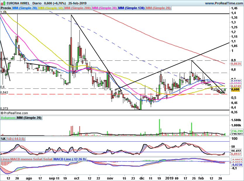The image size is (244, 181).
Task: Click the ago label on date axis
Action: (x=29, y=178)
